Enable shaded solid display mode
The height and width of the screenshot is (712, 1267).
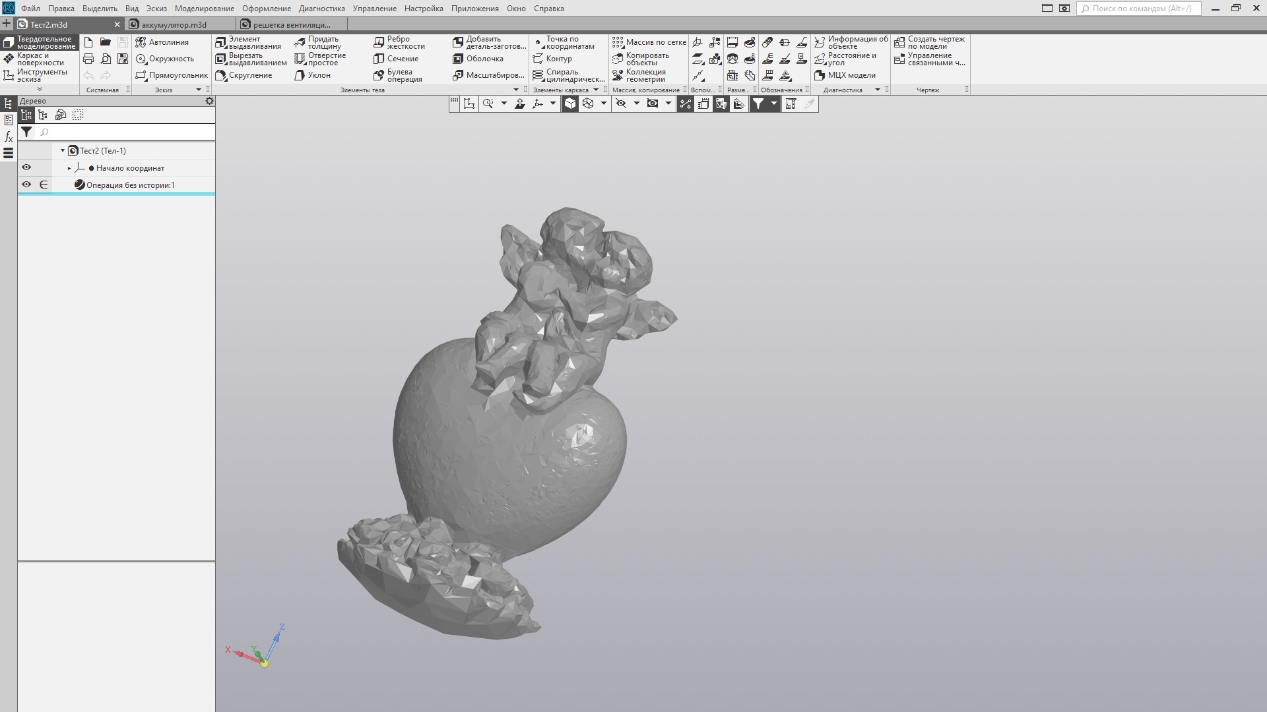point(570,104)
